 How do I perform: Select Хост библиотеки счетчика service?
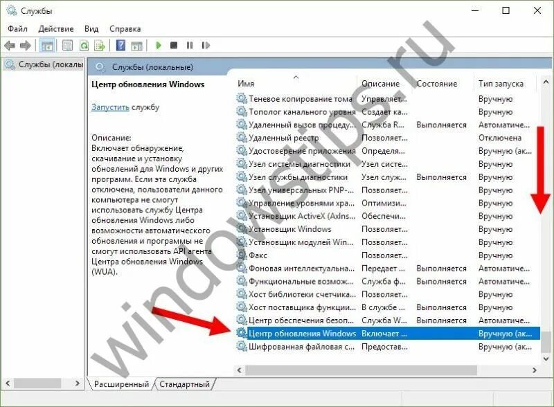pos(388,295)
